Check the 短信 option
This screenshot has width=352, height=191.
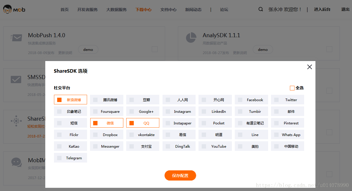[x=71, y=123]
